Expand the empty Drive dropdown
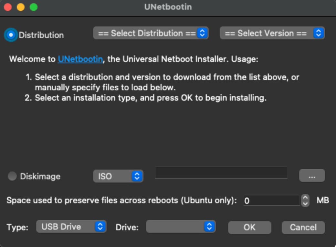 click(181, 227)
